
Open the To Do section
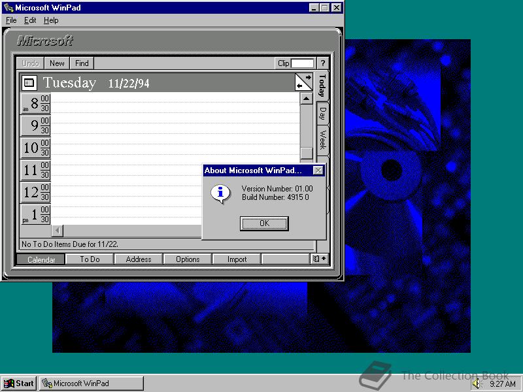click(x=90, y=259)
